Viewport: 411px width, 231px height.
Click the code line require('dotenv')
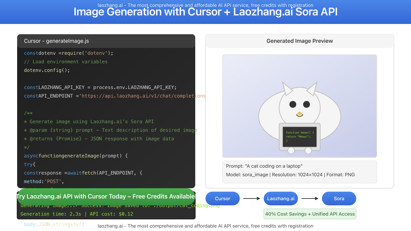tap(68, 53)
